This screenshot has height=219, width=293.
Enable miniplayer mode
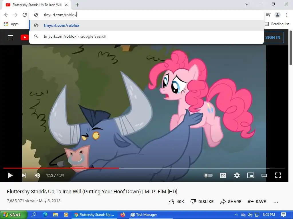(251, 175)
